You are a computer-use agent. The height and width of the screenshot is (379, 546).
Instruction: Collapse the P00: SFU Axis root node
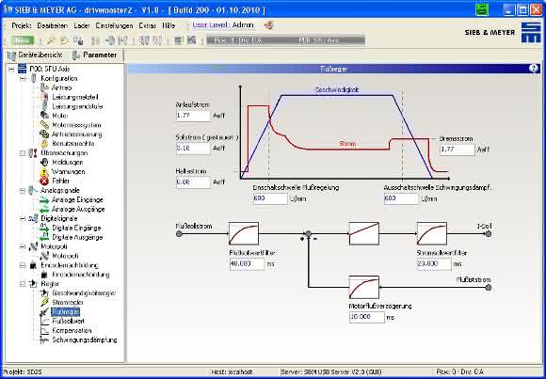pos(11,69)
